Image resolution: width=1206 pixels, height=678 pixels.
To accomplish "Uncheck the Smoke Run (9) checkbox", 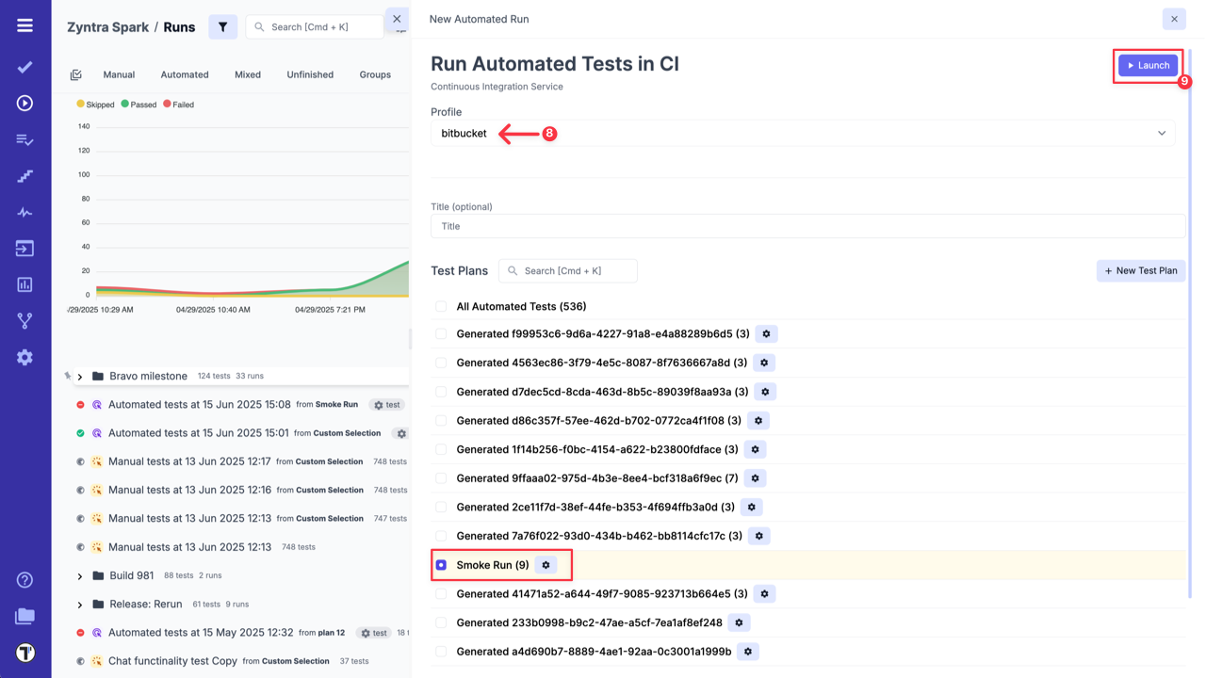I will click(x=440, y=565).
